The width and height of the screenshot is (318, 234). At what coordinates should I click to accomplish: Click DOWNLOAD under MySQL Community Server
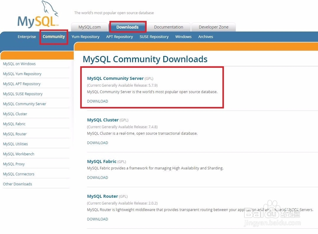tap(98, 101)
